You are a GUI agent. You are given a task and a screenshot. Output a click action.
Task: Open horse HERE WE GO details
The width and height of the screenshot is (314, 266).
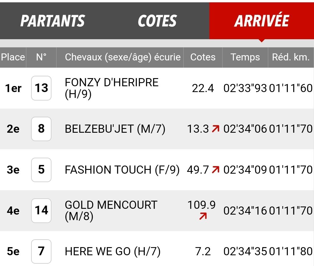pyautogui.click(x=113, y=251)
